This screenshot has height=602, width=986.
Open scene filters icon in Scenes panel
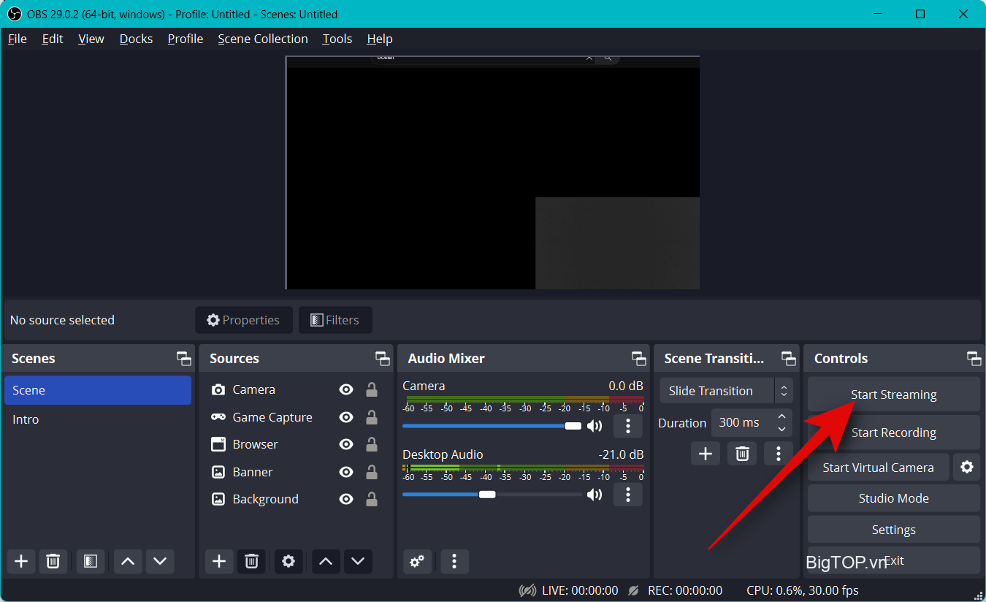point(91,561)
